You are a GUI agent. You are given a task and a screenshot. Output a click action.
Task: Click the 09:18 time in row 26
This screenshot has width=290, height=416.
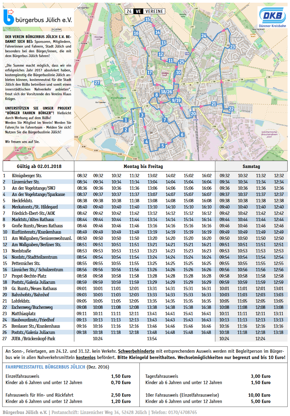coord(82,332)
